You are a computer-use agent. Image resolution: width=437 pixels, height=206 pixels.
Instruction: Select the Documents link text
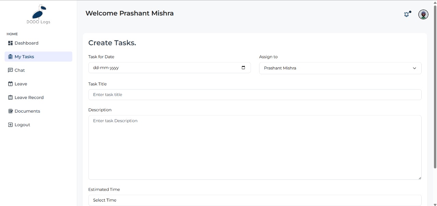tap(27, 111)
